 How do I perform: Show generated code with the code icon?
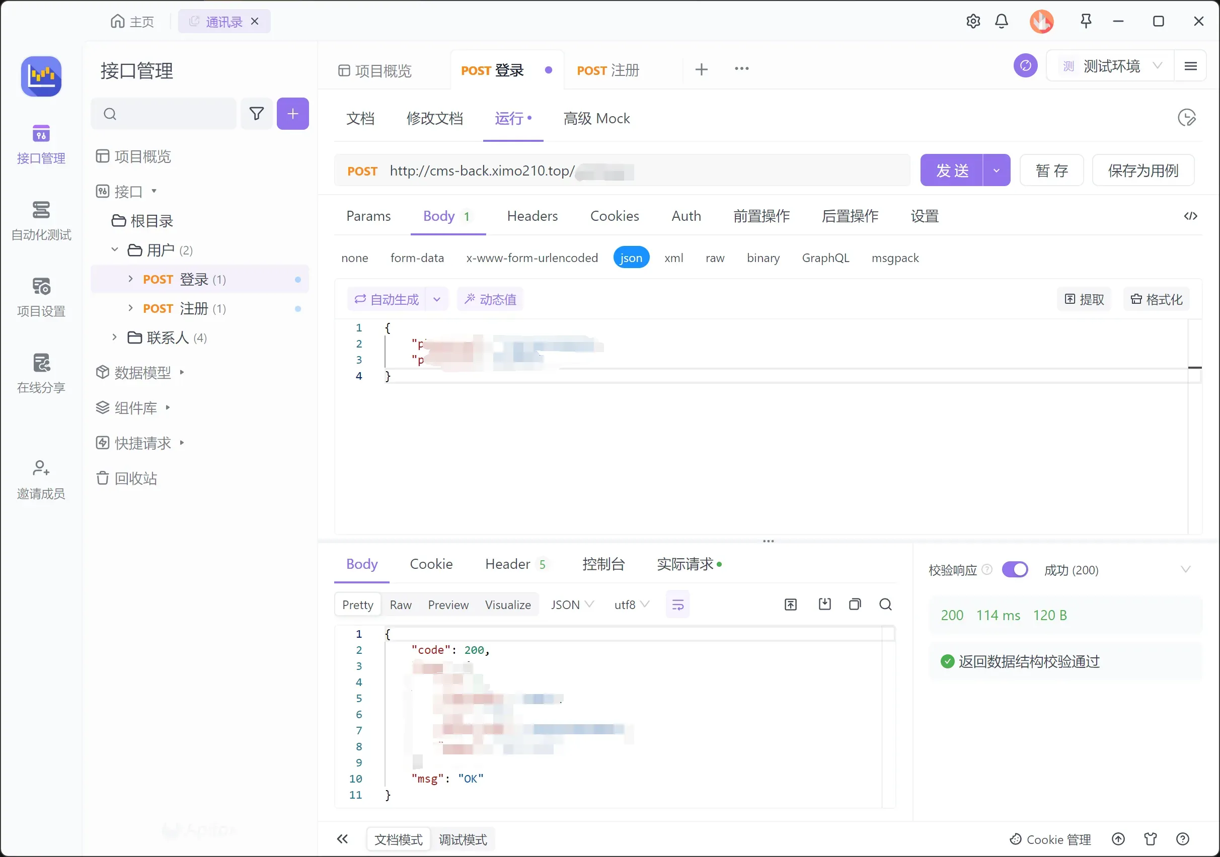point(1191,216)
